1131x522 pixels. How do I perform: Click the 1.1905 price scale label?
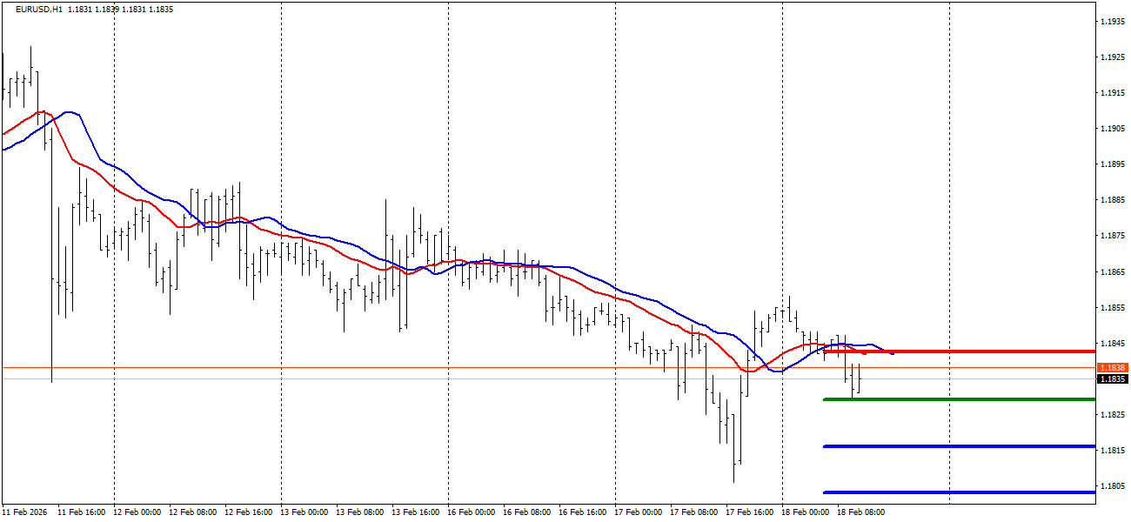pyautogui.click(x=1114, y=129)
